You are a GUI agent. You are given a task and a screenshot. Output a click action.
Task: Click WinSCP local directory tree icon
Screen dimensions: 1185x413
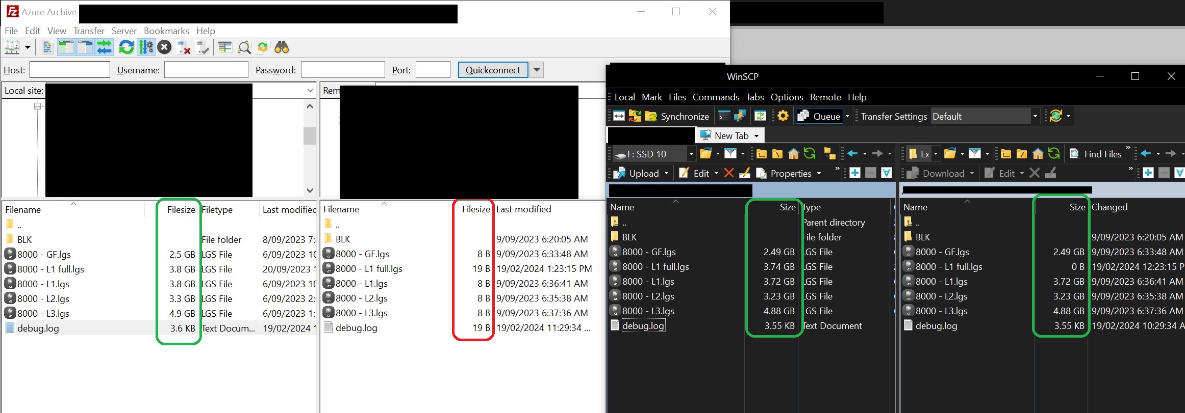830,154
